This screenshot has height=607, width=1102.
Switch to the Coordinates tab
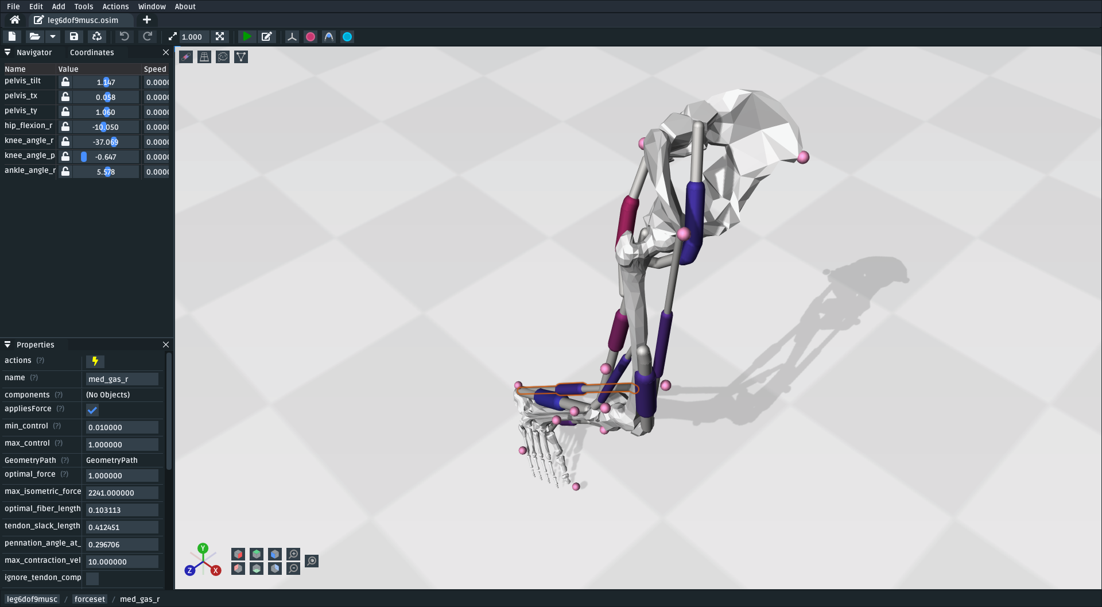pyautogui.click(x=92, y=52)
